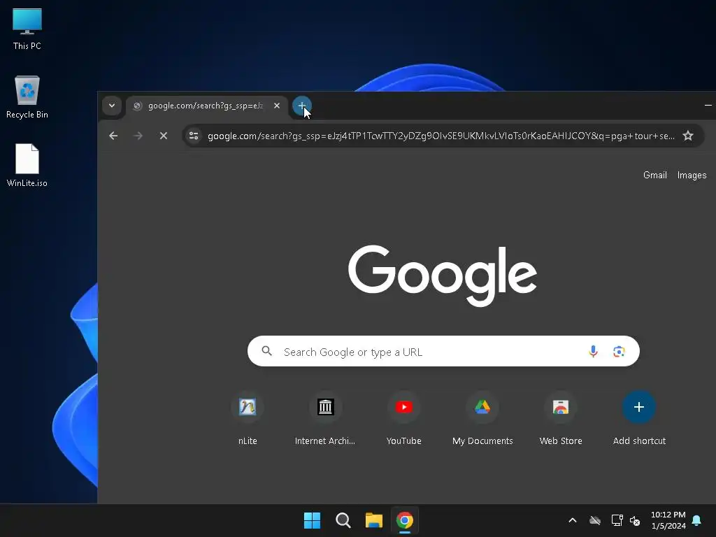Open the clock showing 10:12 PM
Screen dimensions: 716x537
pos(668,520)
